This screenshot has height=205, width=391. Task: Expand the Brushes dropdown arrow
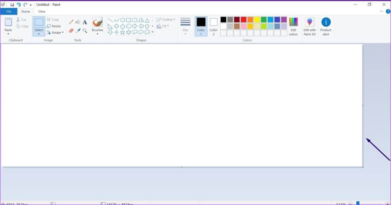point(97,34)
